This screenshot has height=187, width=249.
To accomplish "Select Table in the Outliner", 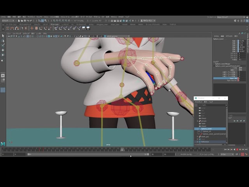I will (x=203, y=123).
